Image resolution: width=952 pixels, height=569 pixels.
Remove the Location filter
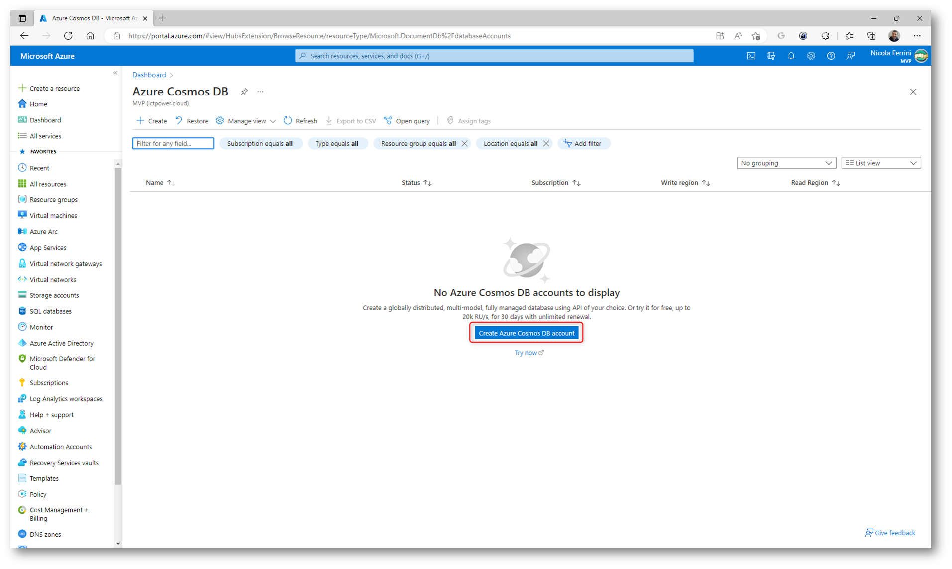point(546,143)
